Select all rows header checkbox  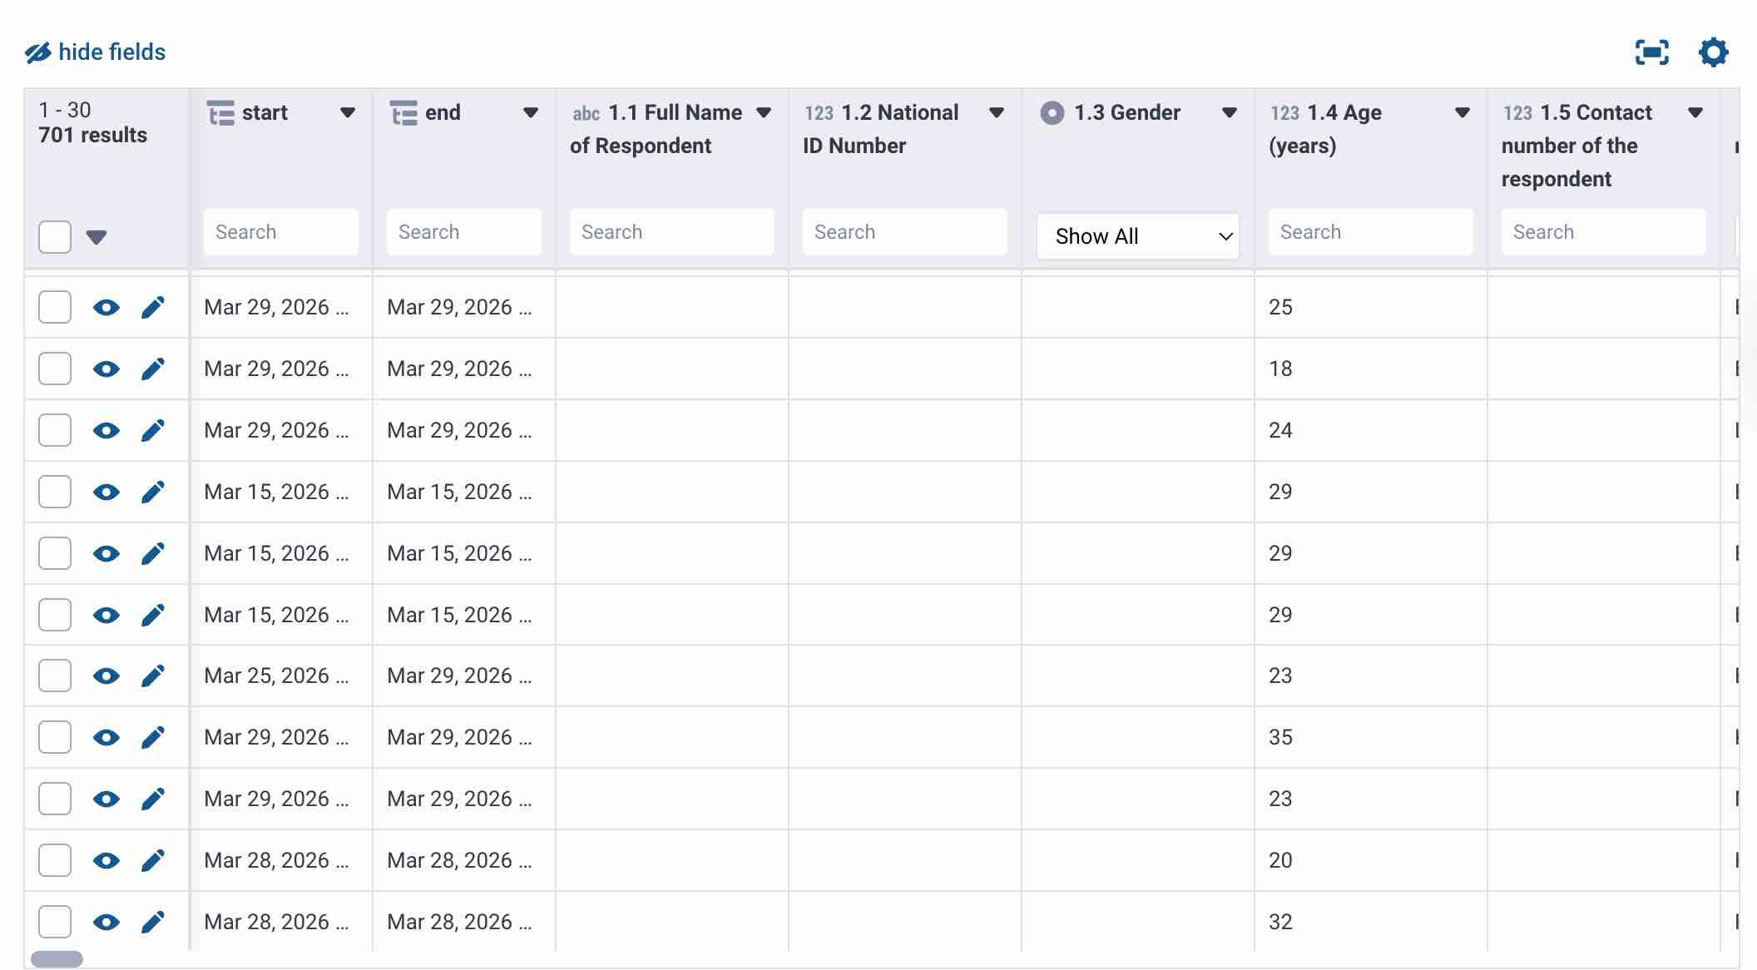(55, 237)
